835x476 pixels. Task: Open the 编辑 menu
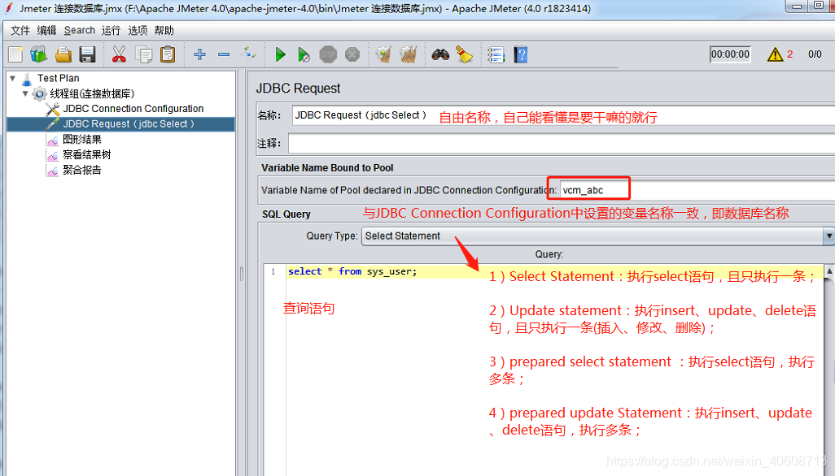tap(47, 30)
